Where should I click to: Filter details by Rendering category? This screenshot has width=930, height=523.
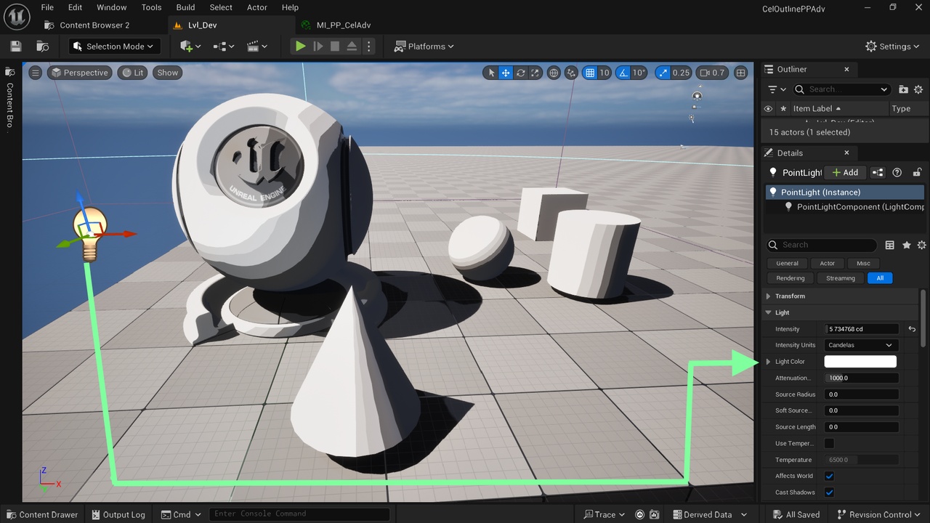click(x=790, y=278)
